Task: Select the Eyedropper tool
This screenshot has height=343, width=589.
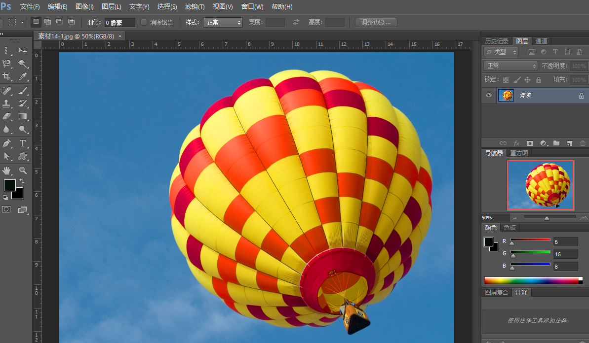Action: 23,76
